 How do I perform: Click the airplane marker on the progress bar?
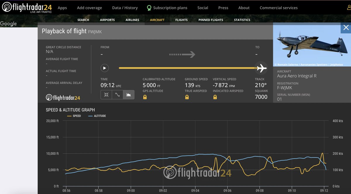(261, 68)
